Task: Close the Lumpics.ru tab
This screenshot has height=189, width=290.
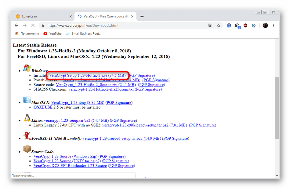Action: point(71,17)
